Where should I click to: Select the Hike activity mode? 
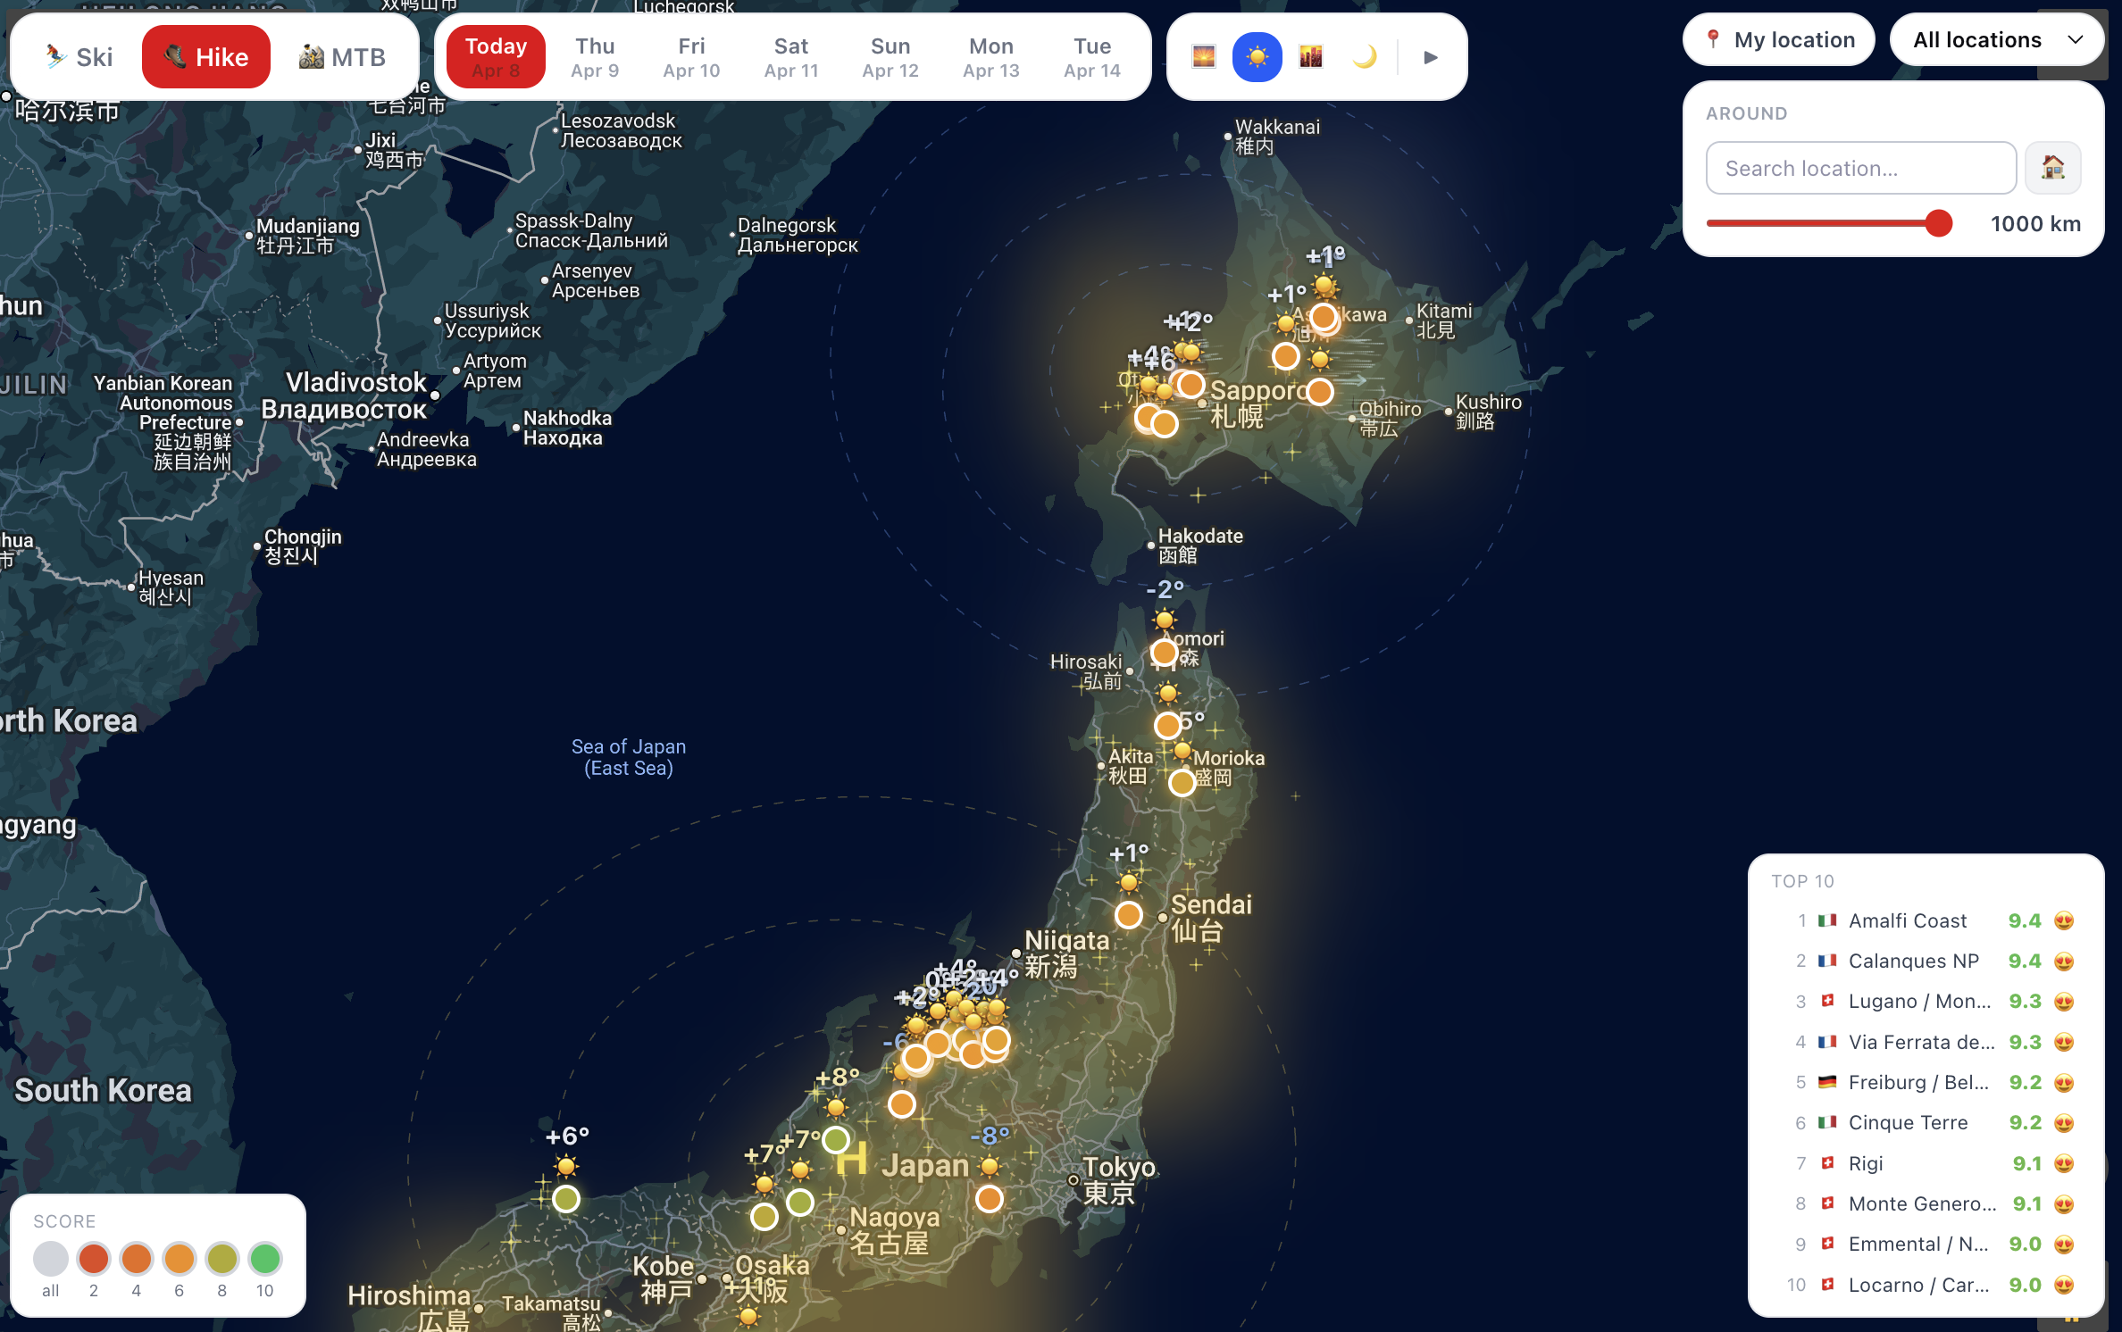pyautogui.click(x=206, y=57)
